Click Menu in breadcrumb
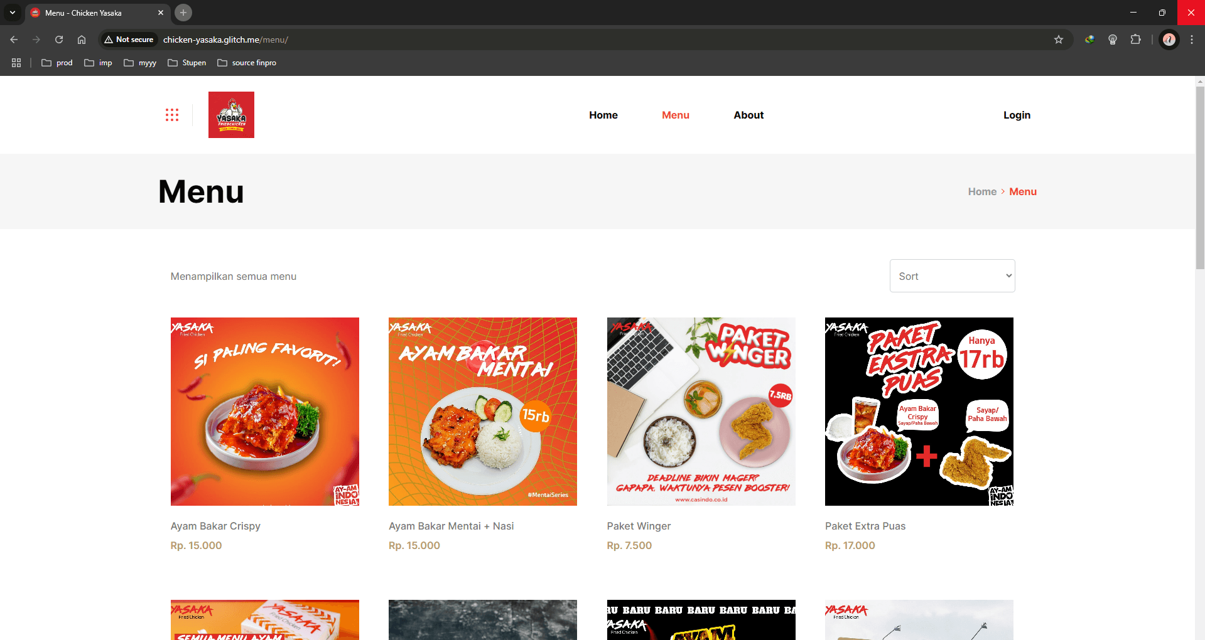The width and height of the screenshot is (1205, 640). coord(1023,191)
